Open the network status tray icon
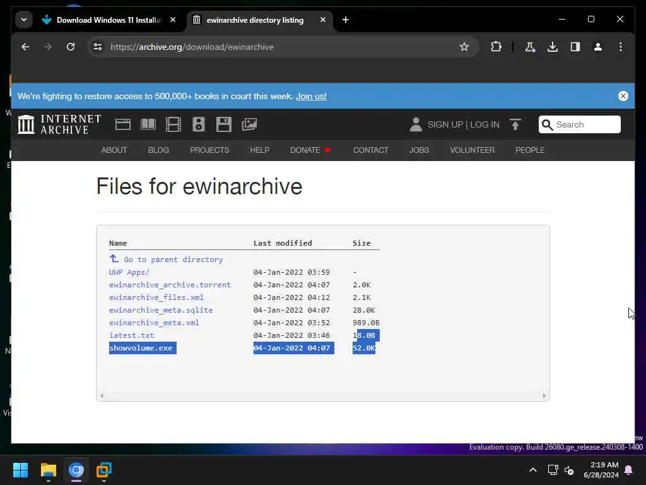 pyautogui.click(x=553, y=470)
